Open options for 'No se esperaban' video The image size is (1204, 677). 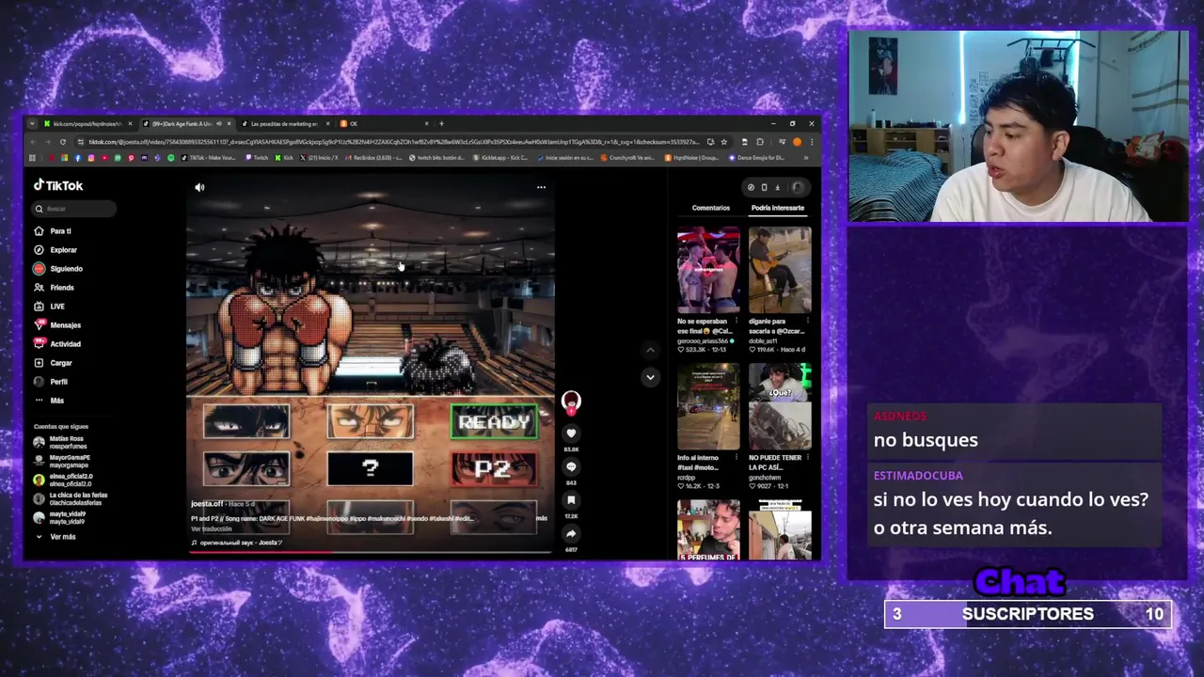click(x=736, y=321)
